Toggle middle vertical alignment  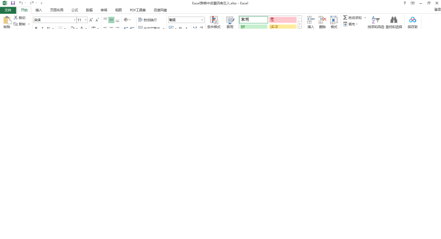tap(111, 20)
